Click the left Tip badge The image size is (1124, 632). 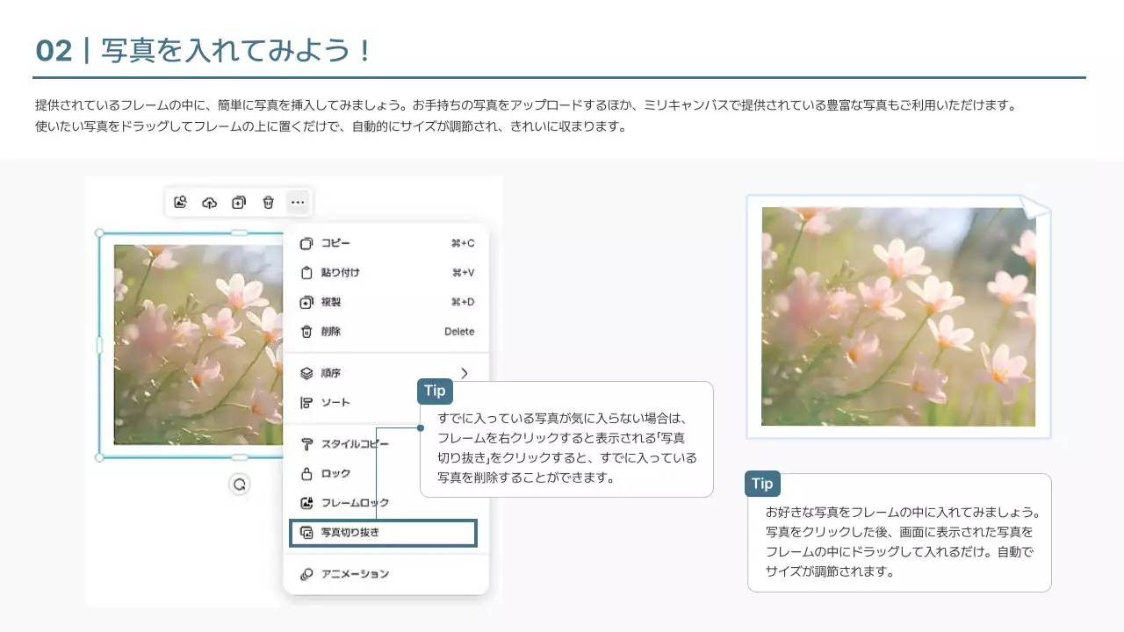click(x=435, y=391)
